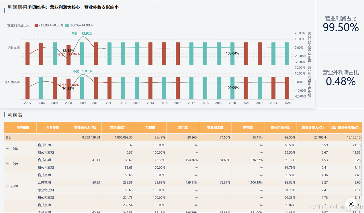The image size is (364, 213).
Task: Click the 0.48% KPI value
Action: coord(341,81)
